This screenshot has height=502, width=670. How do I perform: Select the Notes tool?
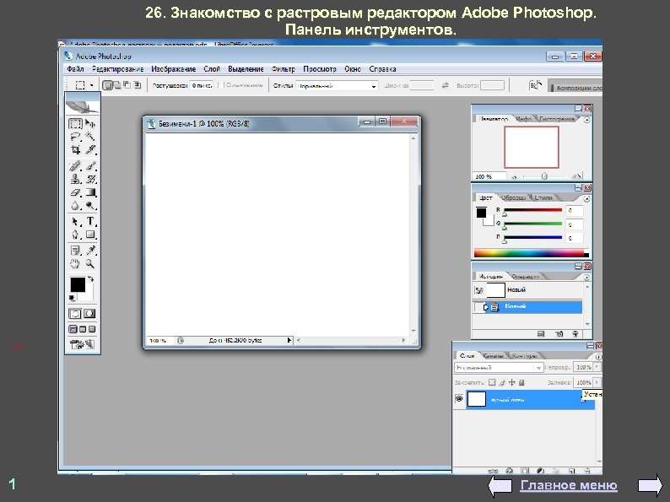[x=75, y=251]
